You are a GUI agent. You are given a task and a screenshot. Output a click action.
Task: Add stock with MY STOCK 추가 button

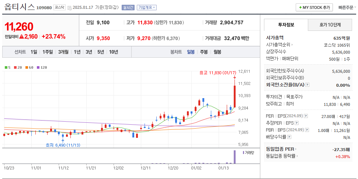[x=314, y=7]
